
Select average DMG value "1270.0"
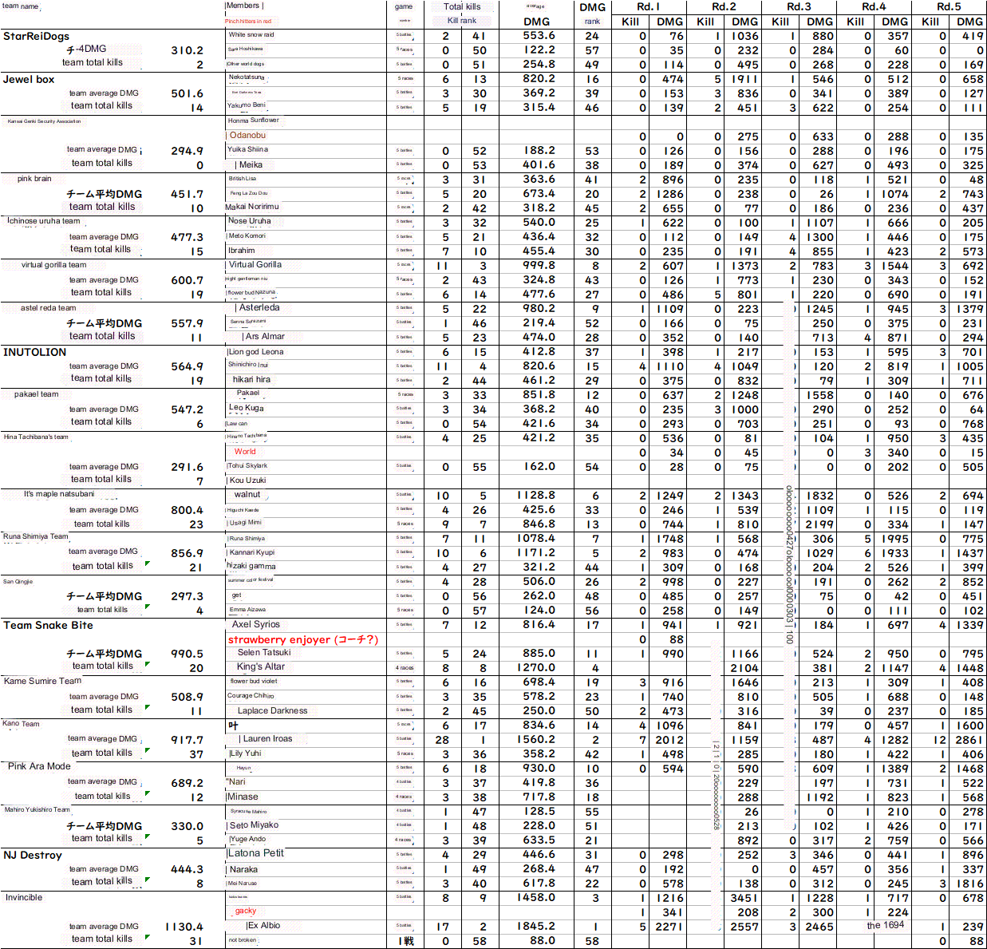[x=536, y=668]
